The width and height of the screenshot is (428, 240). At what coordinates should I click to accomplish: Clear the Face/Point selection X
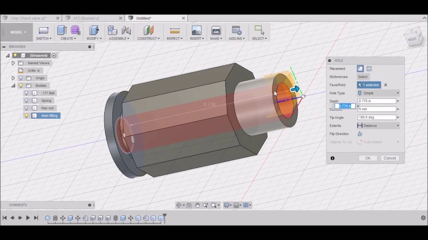[x=386, y=85]
